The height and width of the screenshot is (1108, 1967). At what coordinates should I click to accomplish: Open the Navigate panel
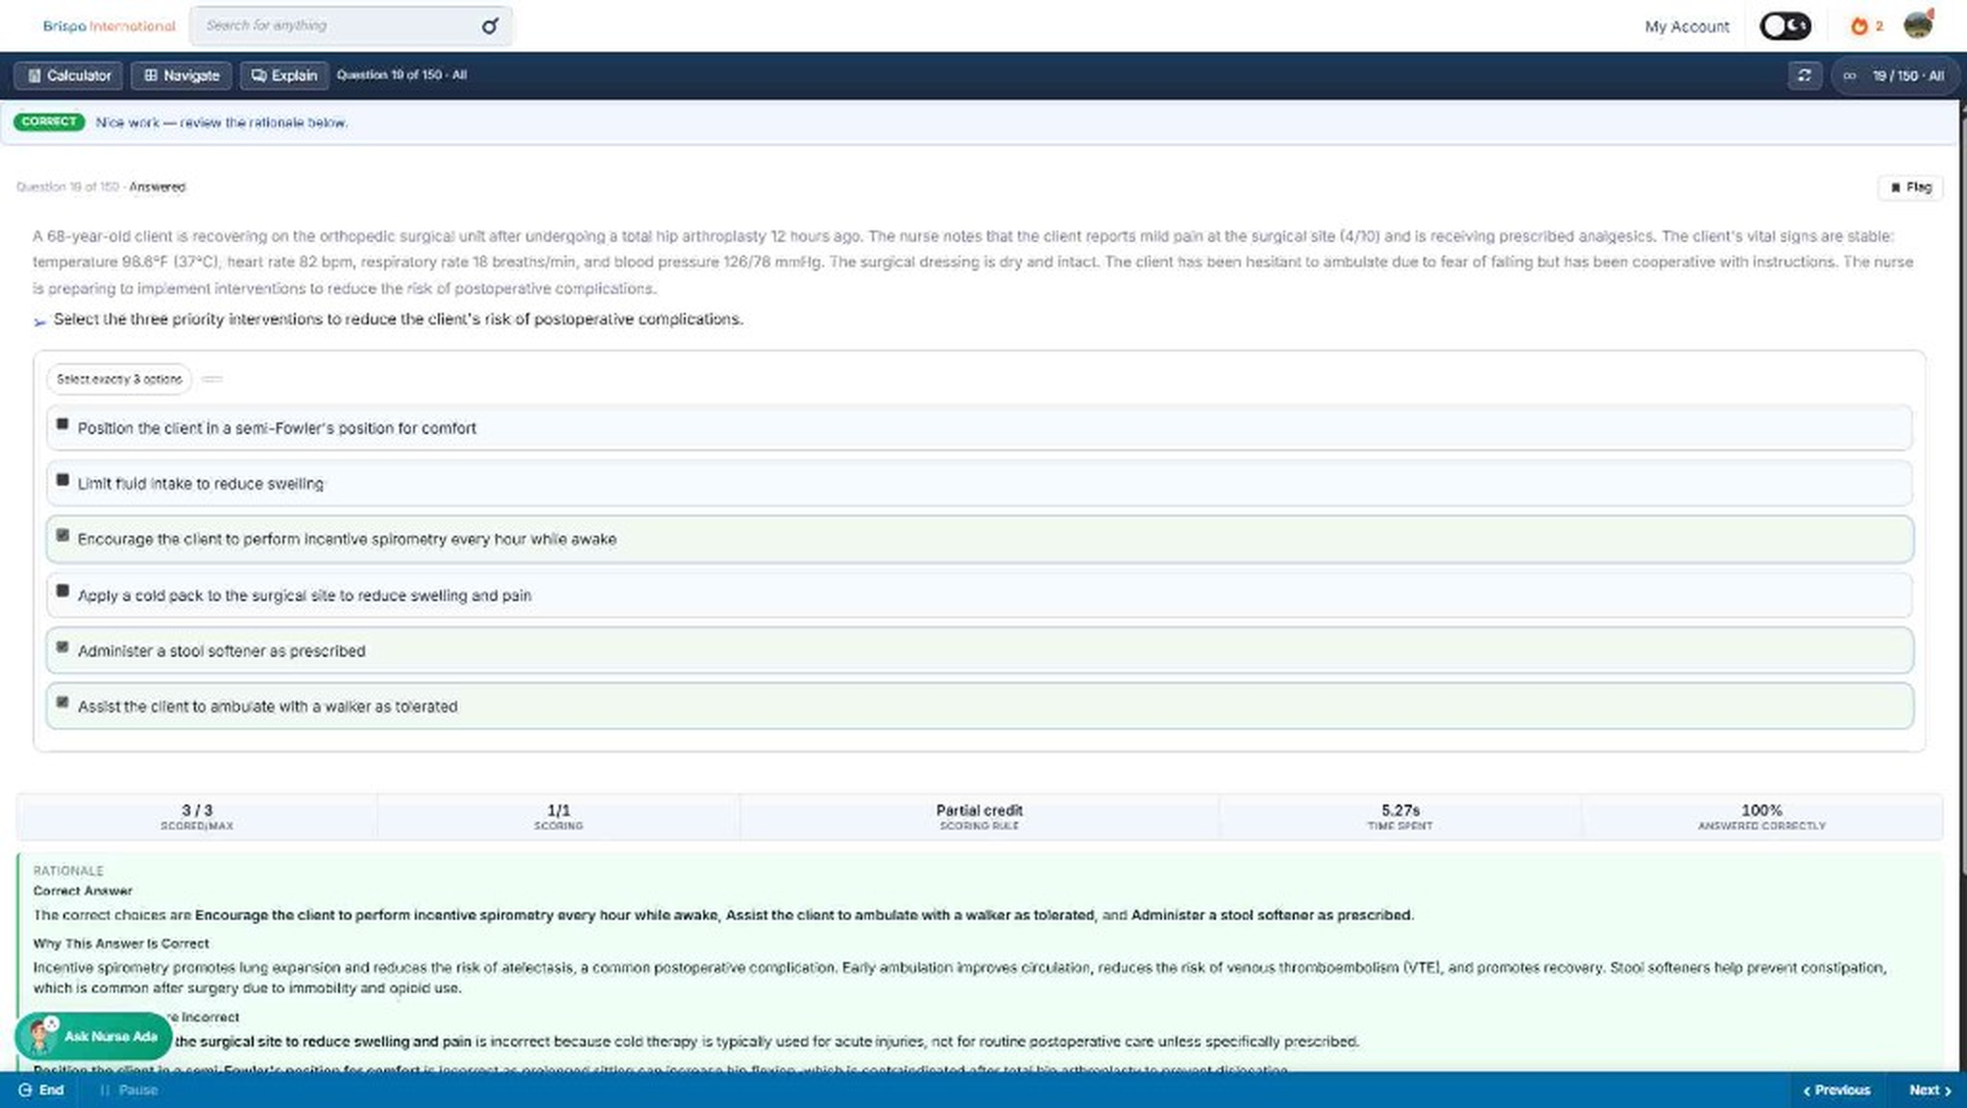182,76
